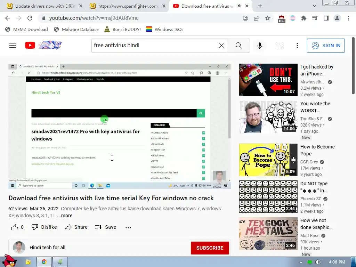Screen dimensions: 356x267
Task: Open a new browser tab
Action: tap(260, 6)
